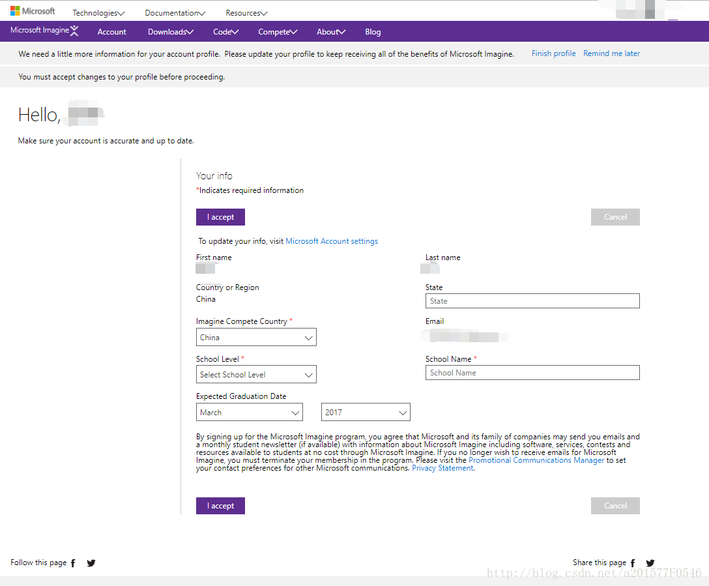The height and width of the screenshot is (586, 709).
Task: Open the Code menu
Action: [225, 32]
